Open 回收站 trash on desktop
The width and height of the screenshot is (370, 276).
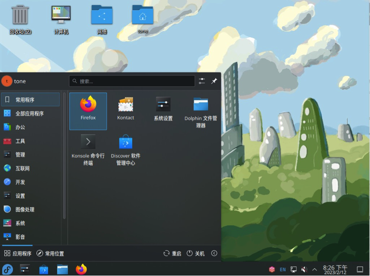coord(20,20)
